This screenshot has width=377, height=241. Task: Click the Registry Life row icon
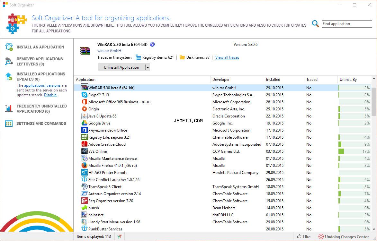[85, 137]
